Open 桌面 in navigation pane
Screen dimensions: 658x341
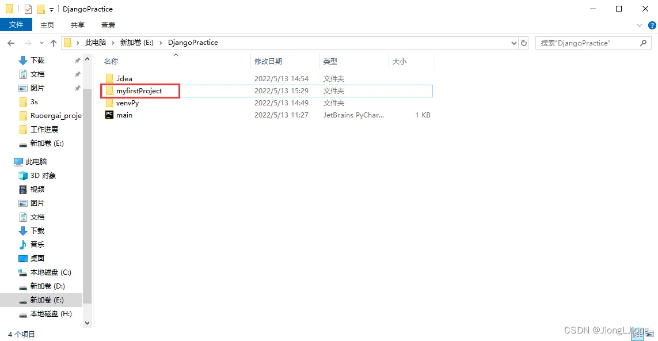pos(37,258)
